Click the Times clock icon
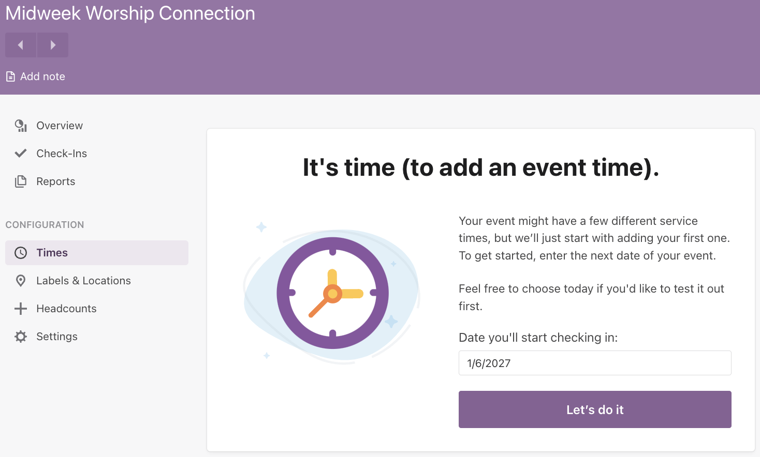This screenshot has height=457, width=760. (x=21, y=253)
